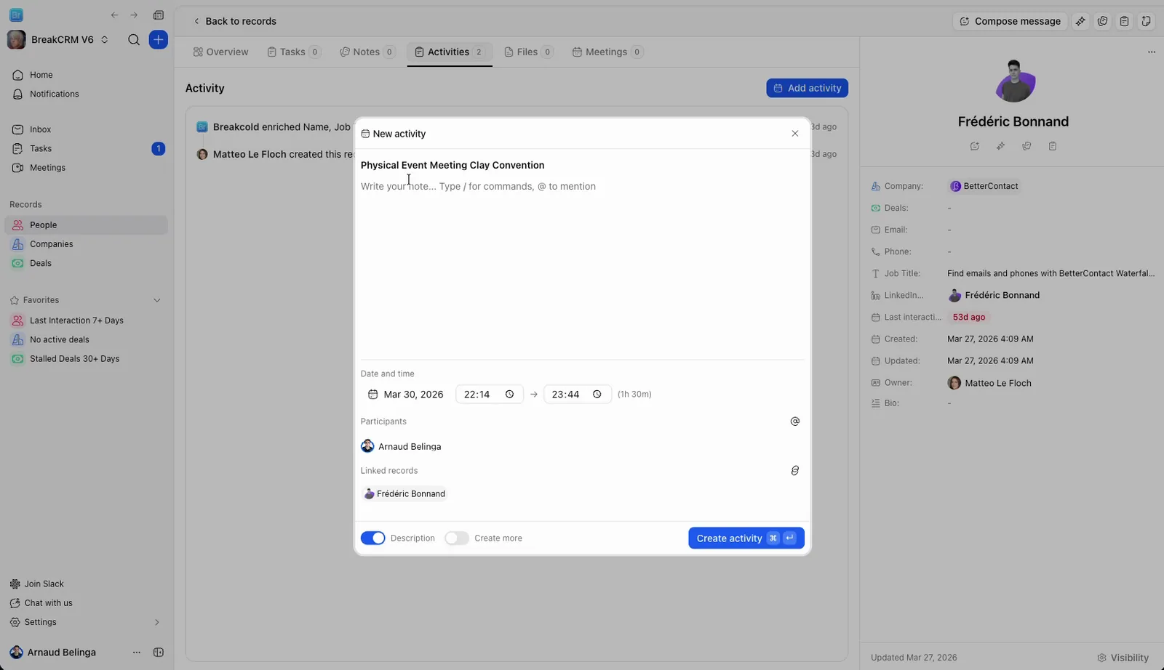Click the calendar icon next to Mar 30, 2026
The image size is (1164, 670).
click(372, 395)
